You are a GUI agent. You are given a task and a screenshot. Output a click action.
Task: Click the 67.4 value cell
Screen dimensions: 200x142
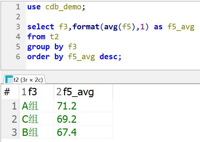click(x=67, y=132)
